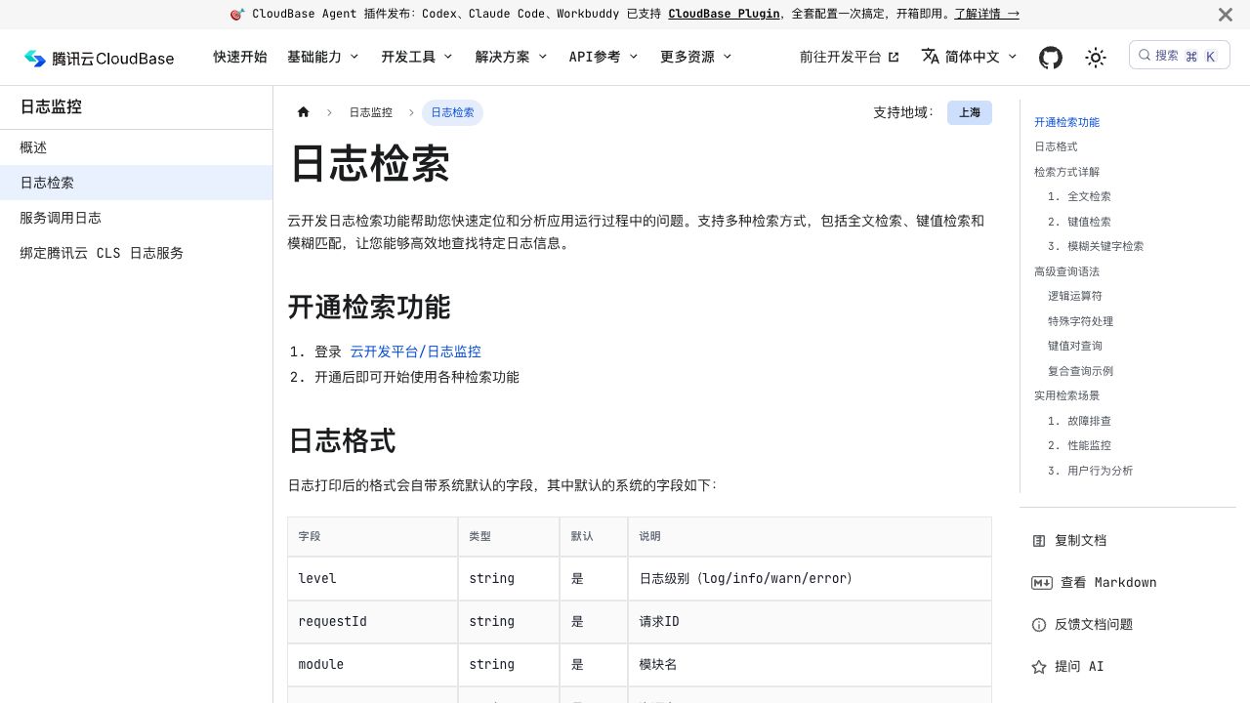1250x703 pixels.
Task: Jump to 开通检索功能 in table of contents
Action: 1066,122
